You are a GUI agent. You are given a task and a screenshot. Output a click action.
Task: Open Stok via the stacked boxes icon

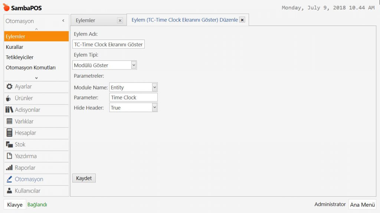coord(10,145)
